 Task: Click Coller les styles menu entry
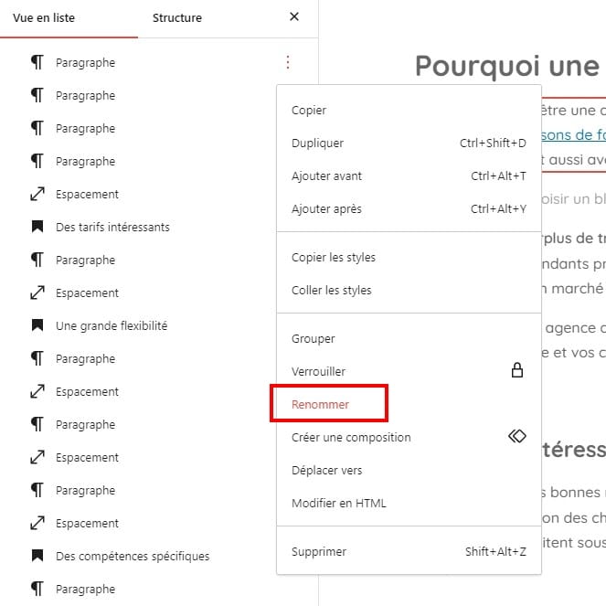[x=331, y=290]
